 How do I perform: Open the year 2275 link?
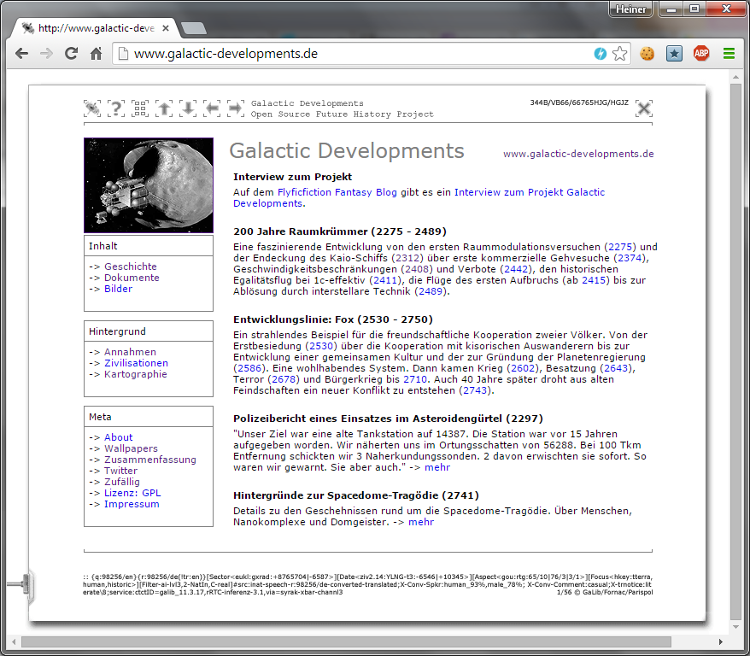(620, 247)
